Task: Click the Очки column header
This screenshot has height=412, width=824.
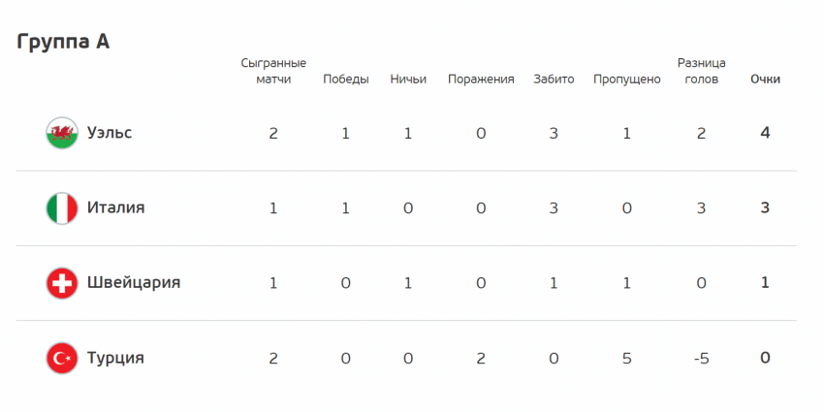Action: click(765, 79)
